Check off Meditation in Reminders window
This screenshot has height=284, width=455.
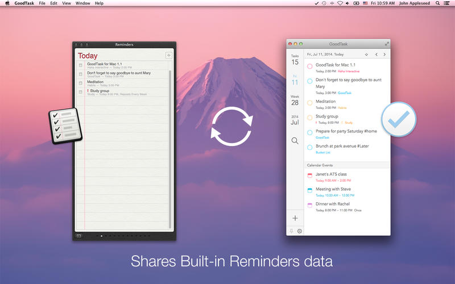pyautogui.click(x=80, y=83)
